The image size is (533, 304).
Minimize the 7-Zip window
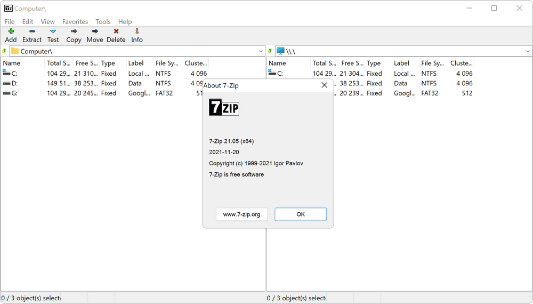470,8
